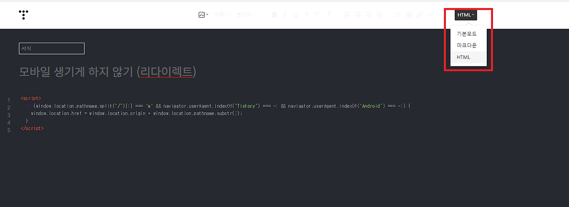569x207 pixels.
Task: Align text left
Action: [347, 15]
